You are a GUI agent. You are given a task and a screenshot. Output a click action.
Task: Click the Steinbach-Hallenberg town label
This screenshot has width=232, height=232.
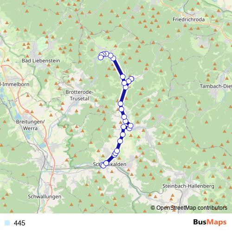point(188,186)
